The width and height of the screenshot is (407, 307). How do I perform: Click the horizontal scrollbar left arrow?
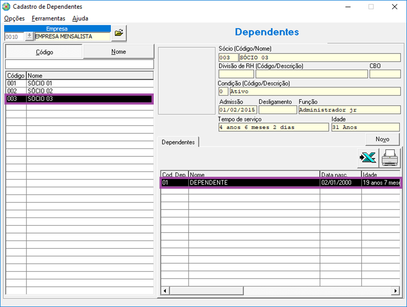pyautogui.click(x=165, y=291)
